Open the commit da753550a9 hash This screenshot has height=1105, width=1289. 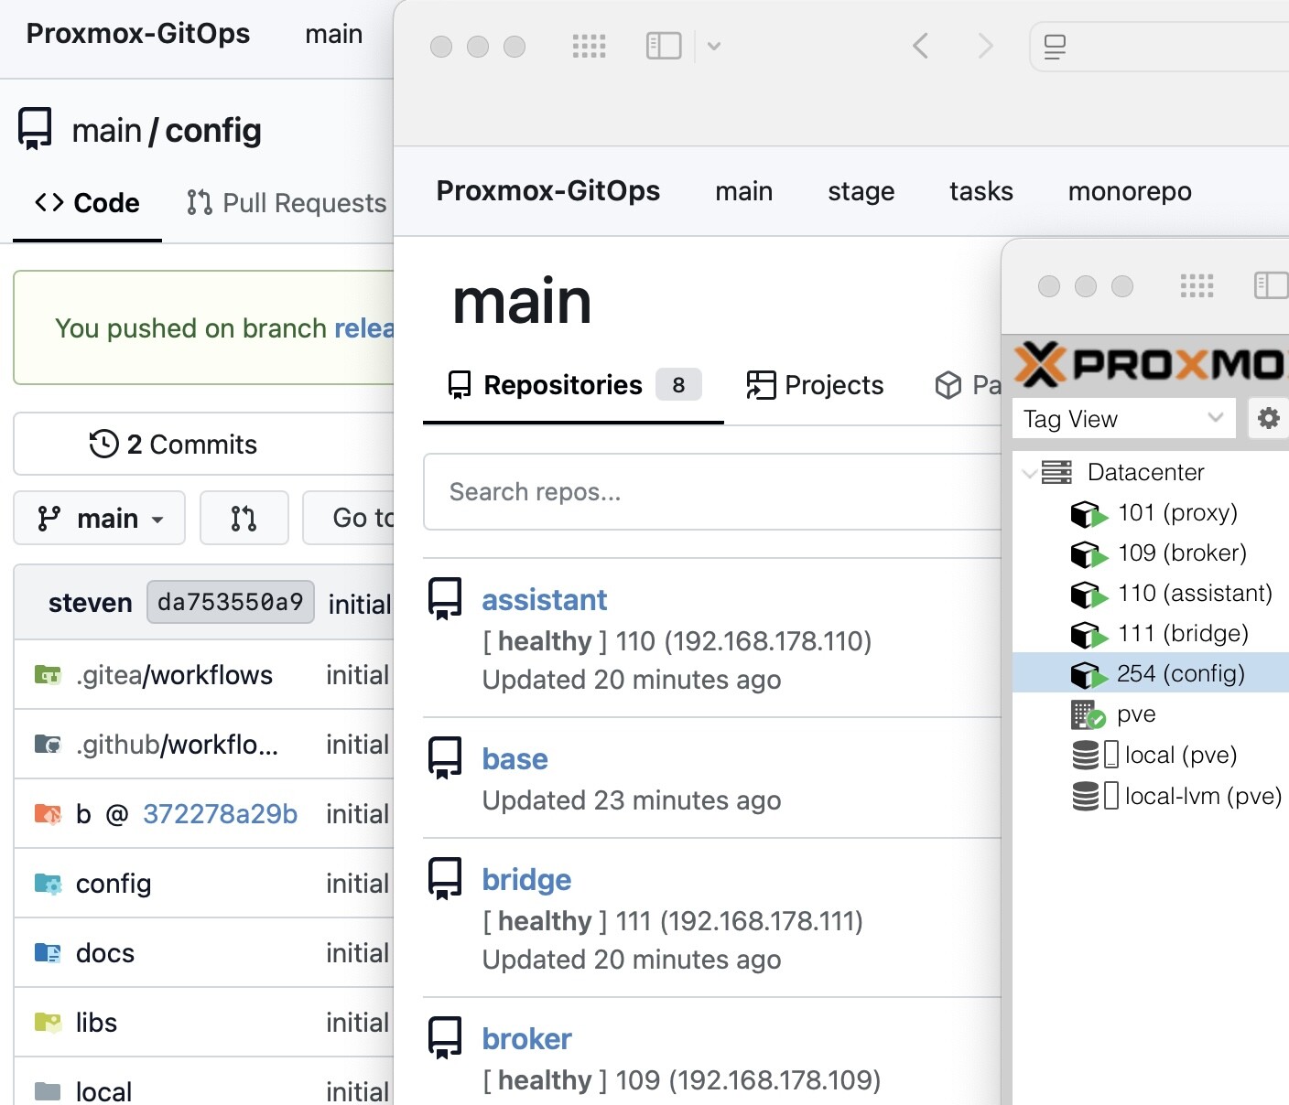click(x=231, y=602)
